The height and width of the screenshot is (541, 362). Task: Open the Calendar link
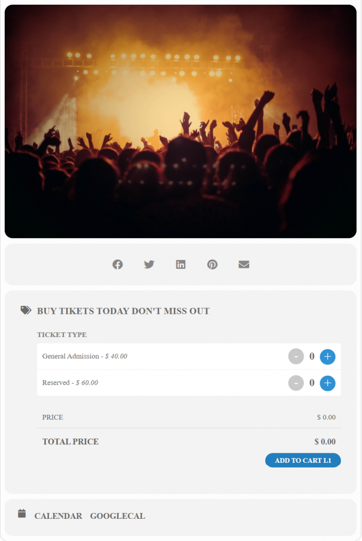coord(58,516)
